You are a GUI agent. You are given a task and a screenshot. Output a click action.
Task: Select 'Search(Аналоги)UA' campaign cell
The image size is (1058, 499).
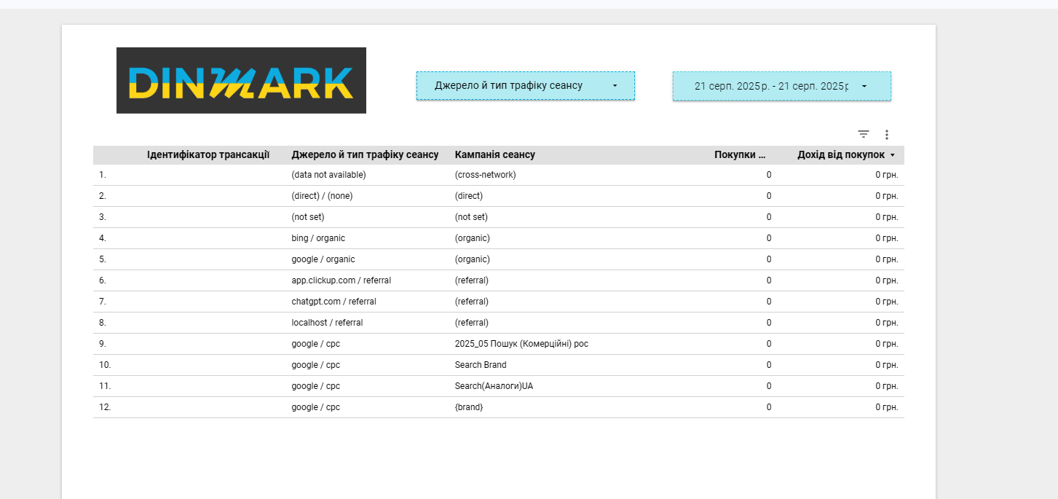pos(494,386)
